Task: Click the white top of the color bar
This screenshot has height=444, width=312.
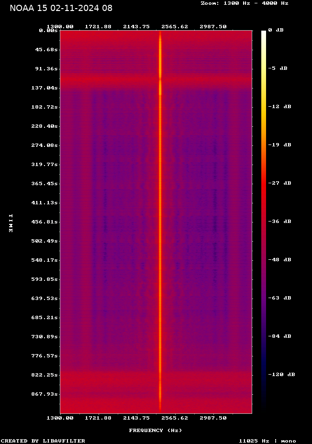Action: point(264,33)
